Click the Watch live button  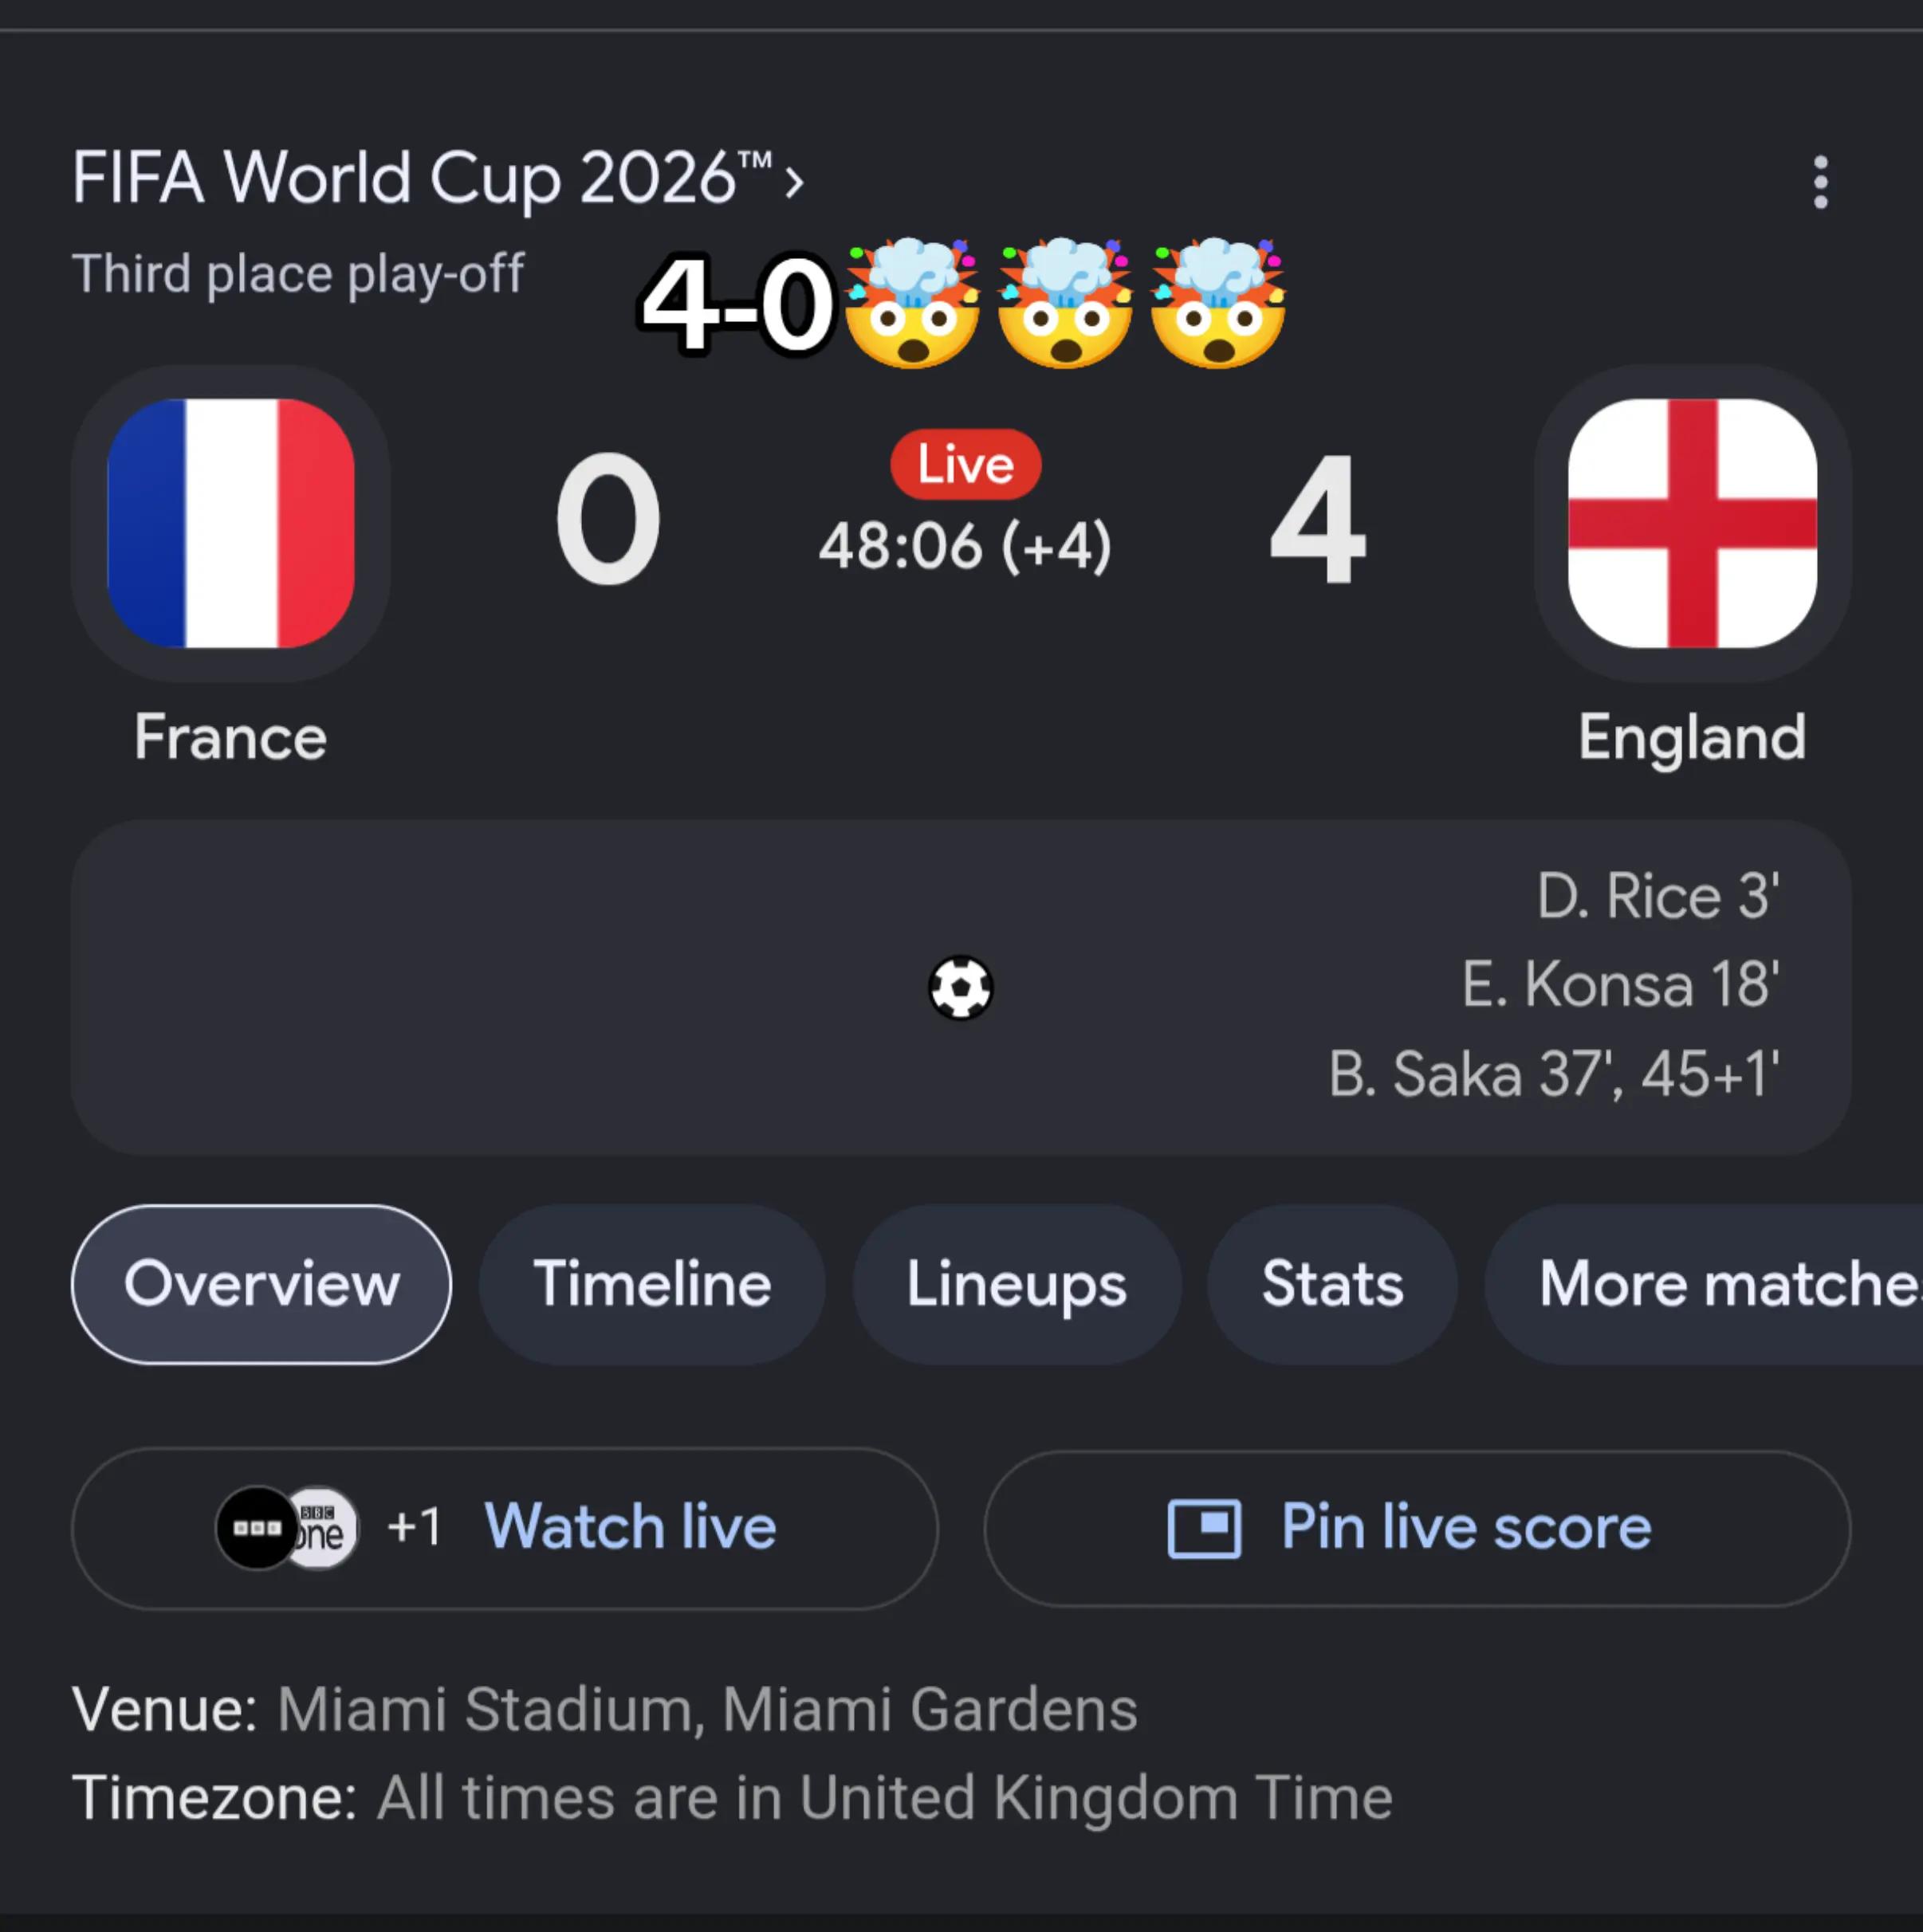[504, 1528]
